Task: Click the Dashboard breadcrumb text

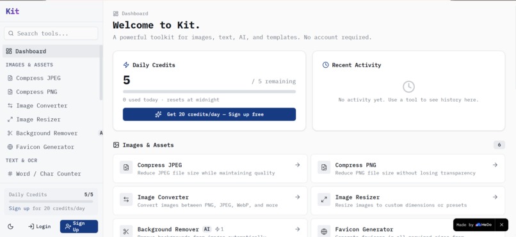Action: click(x=135, y=13)
